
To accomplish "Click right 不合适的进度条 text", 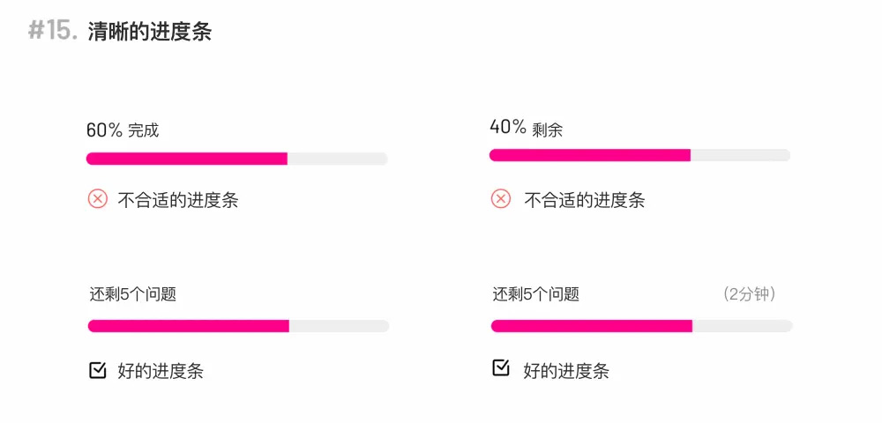I will pos(585,200).
